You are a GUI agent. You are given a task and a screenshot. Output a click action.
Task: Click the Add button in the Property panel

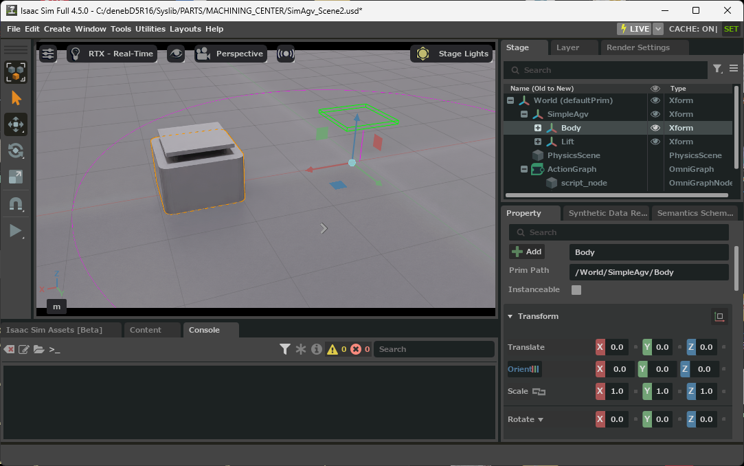tap(526, 251)
